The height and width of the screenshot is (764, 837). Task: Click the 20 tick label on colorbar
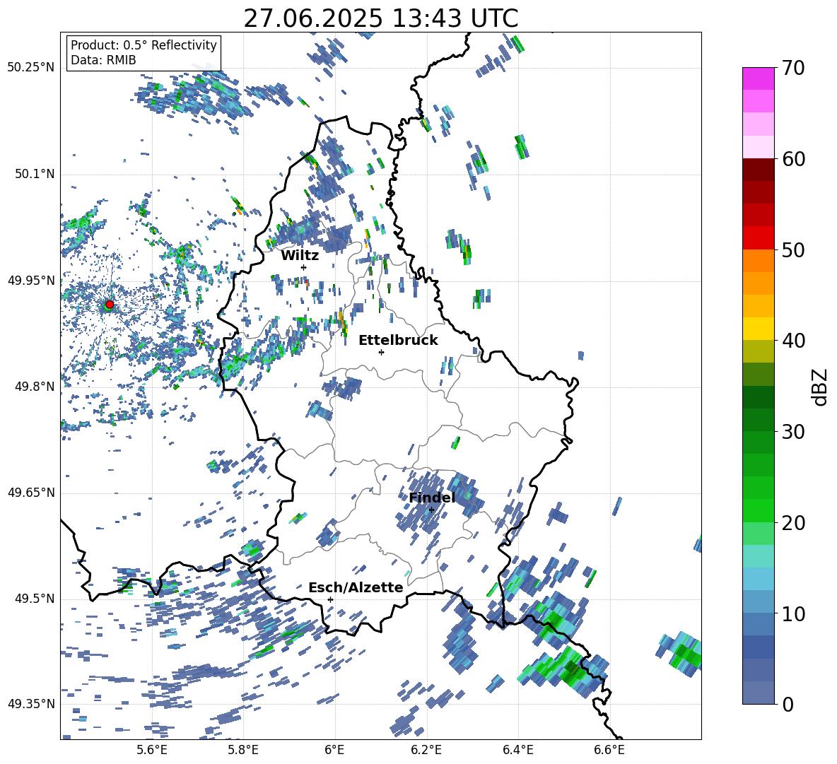pyautogui.click(x=793, y=523)
